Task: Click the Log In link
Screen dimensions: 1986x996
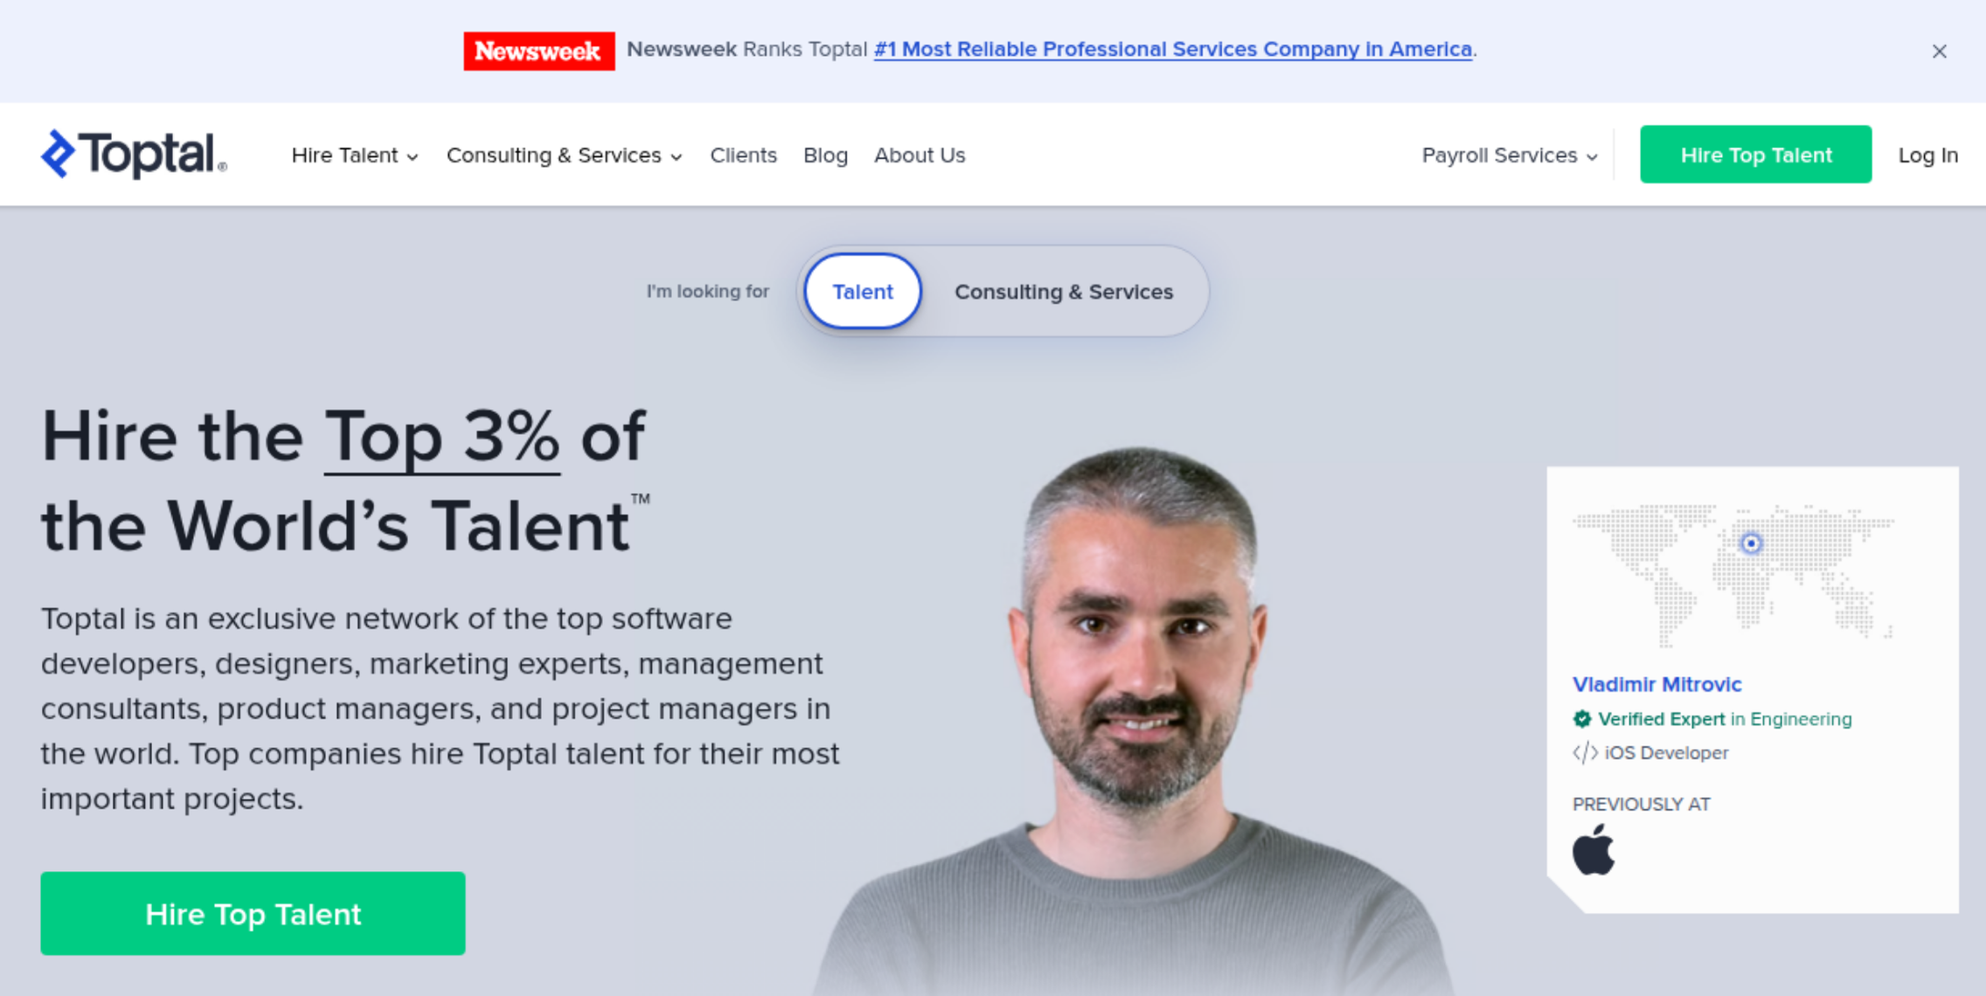Action: (1927, 156)
